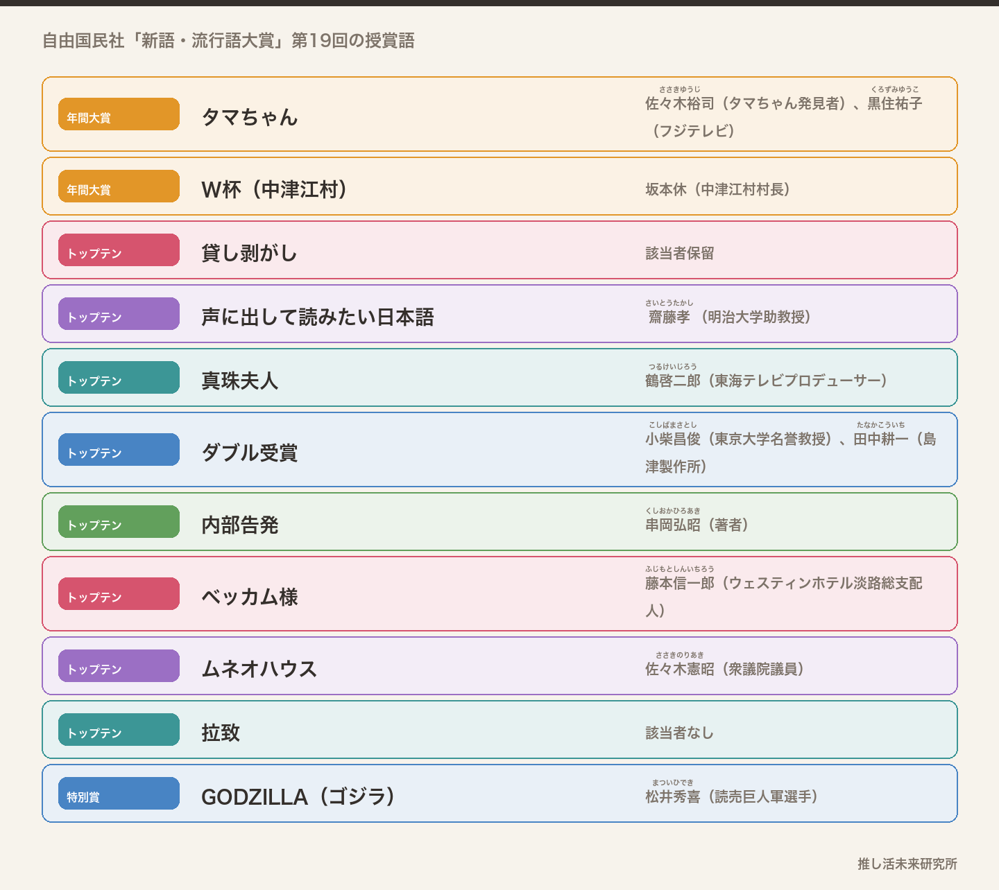Select the word 内部告発

(240, 525)
